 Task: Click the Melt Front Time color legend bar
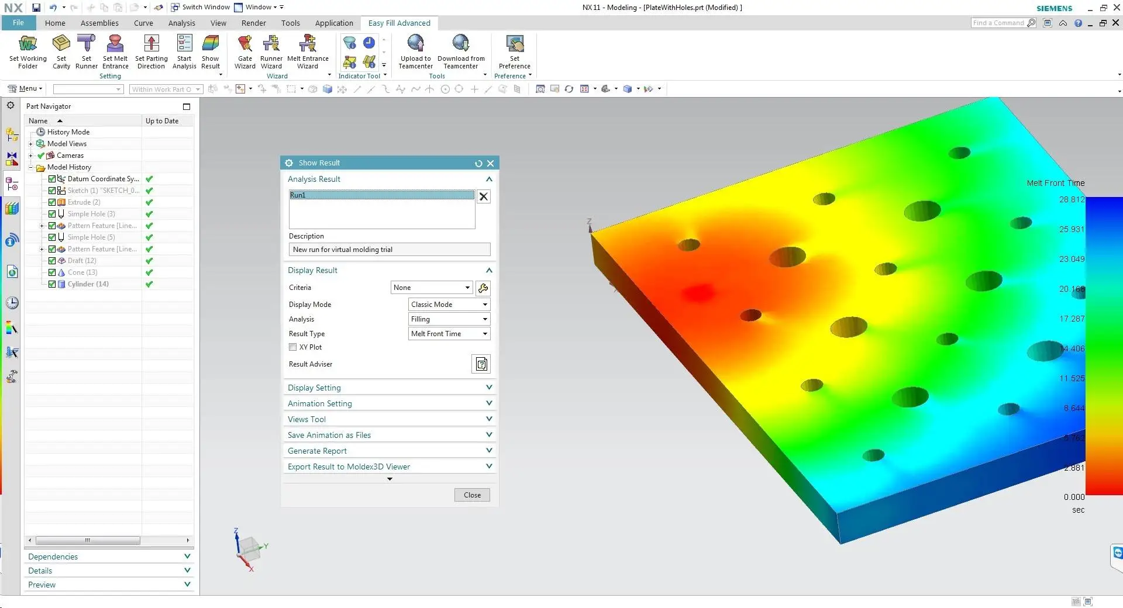1104,346
